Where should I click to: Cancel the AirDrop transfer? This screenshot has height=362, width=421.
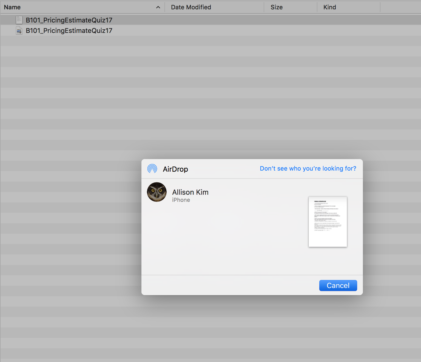338,285
